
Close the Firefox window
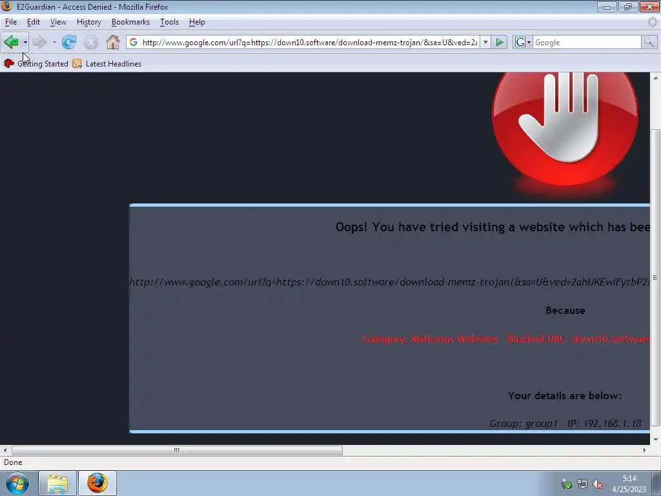pyautogui.click(x=649, y=6)
